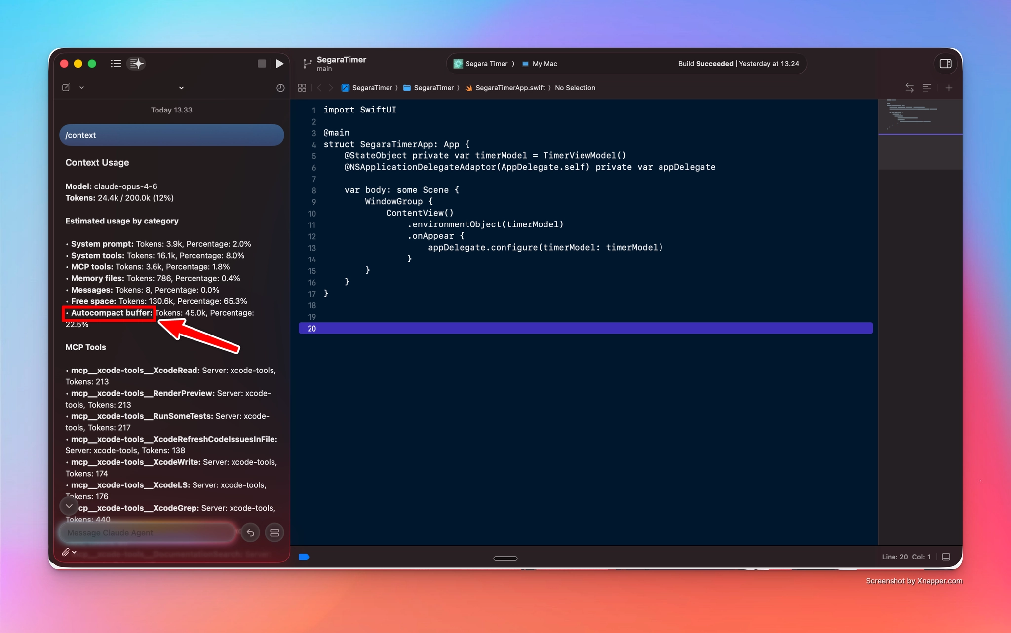Viewport: 1011px width, 633px height.
Task: Click line number 20 in gutter
Action: coord(311,329)
